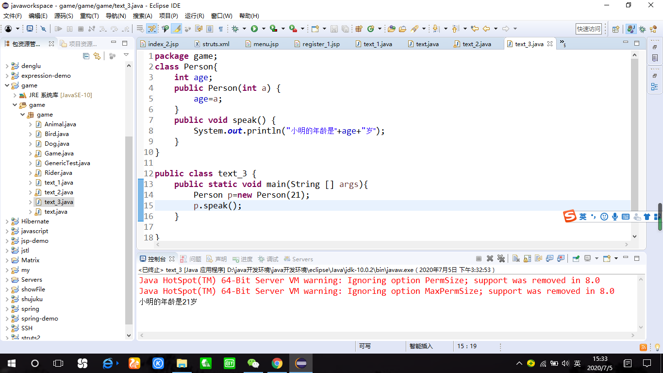Image resolution: width=663 pixels, height=373 pixels.
Task: Click the 智能插入 status bar entry
Action: point(421,346)
